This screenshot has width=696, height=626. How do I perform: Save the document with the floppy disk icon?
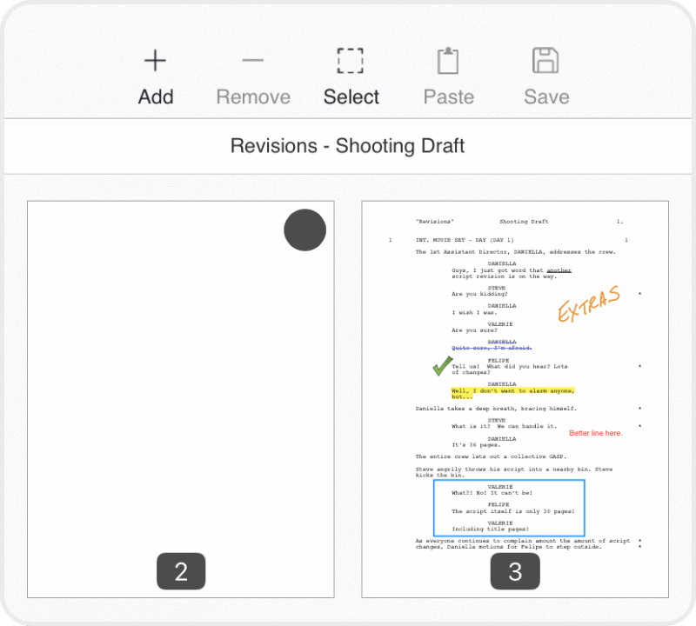tap(545, 59)
